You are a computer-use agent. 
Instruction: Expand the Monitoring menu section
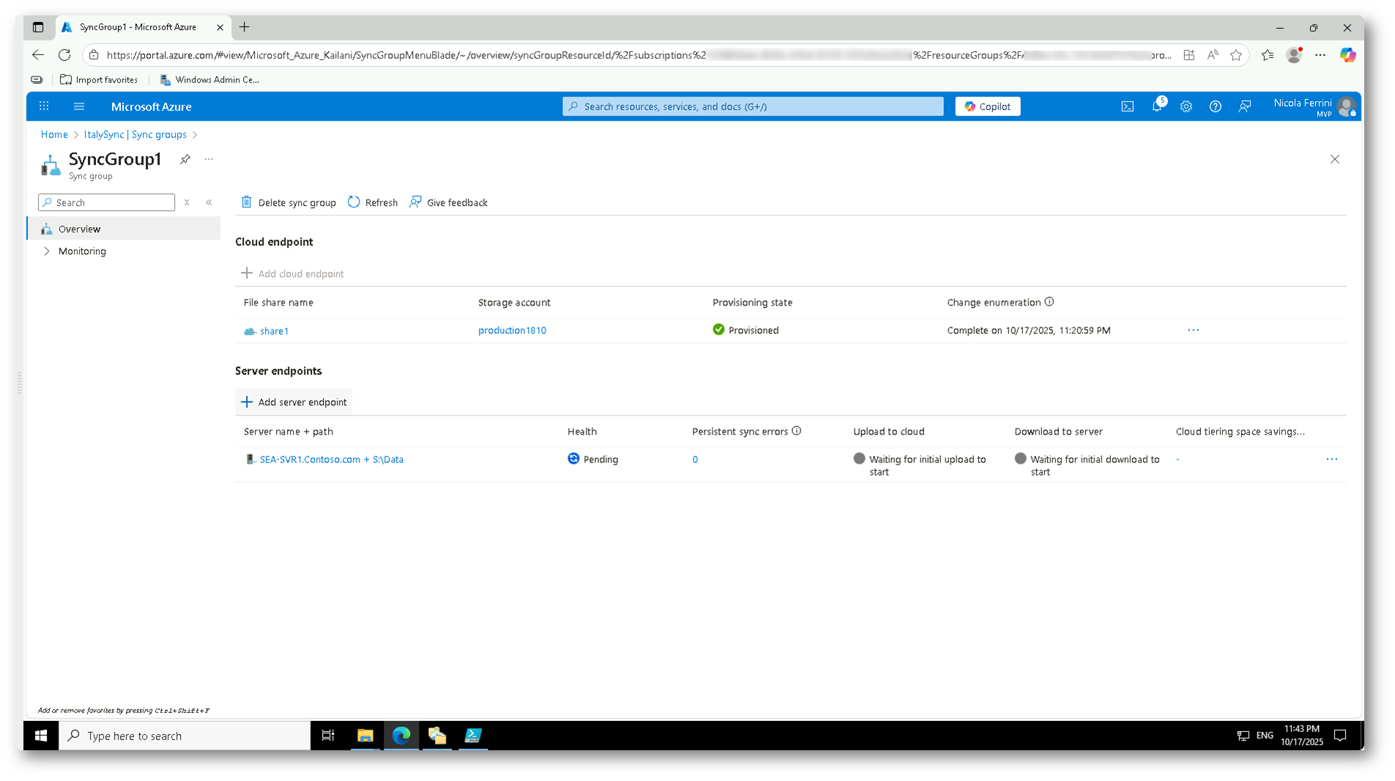click(x=47, y=251)
